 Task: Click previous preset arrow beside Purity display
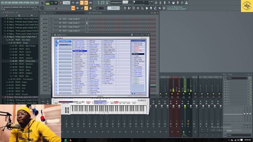point(93,102)
